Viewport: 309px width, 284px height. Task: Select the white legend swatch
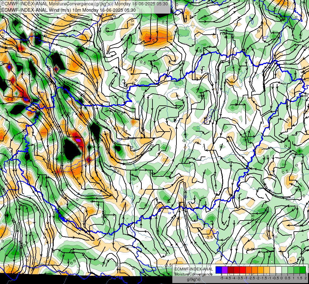click(278, 270)
